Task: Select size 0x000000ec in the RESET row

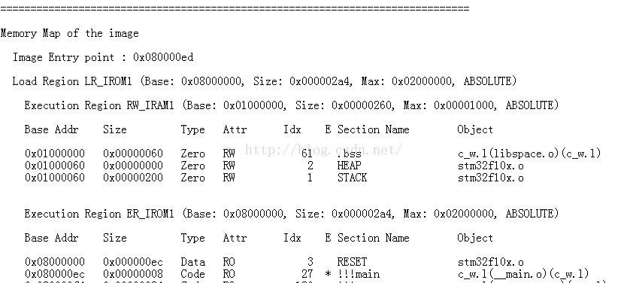Action: click(x=133, y=262)
